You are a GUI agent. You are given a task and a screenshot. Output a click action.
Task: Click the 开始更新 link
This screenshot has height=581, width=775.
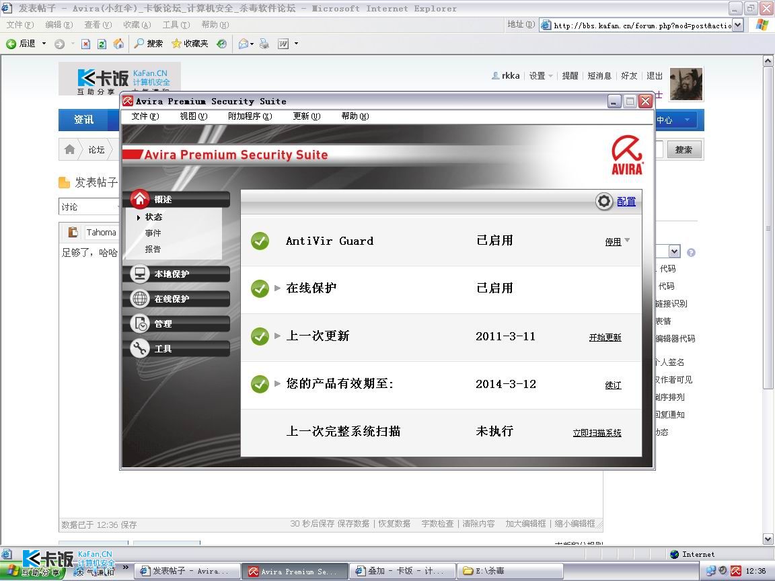coord(605,338)
